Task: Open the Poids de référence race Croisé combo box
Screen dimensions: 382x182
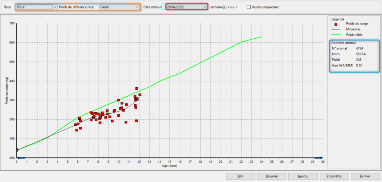Action: [x=119, y=7]
